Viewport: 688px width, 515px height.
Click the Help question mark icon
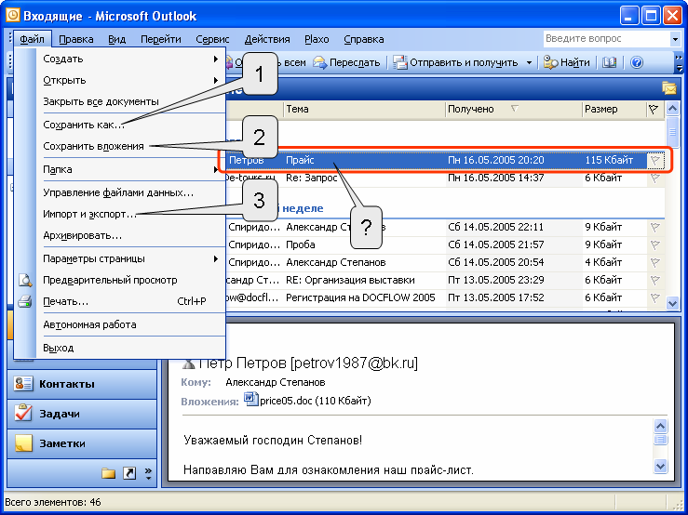tap(637, 62)
